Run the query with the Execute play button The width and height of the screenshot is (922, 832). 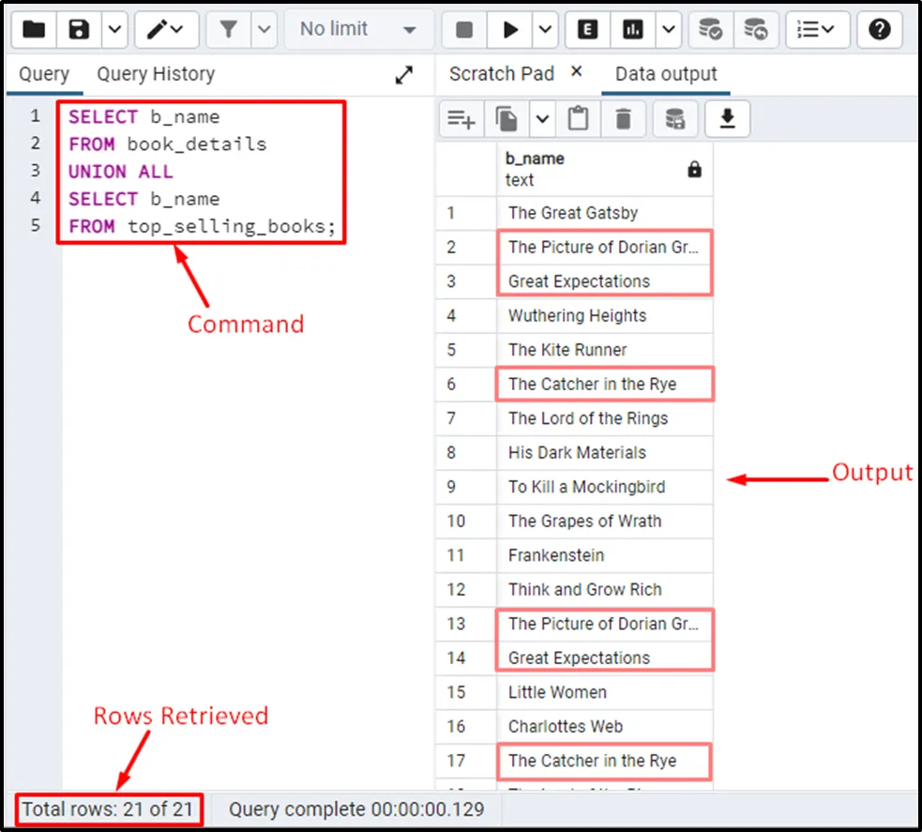tap(510, 29)
